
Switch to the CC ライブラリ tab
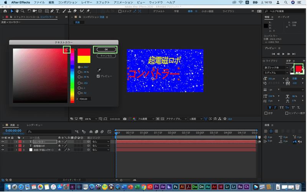pyautogui.click(x=270, y=61)
